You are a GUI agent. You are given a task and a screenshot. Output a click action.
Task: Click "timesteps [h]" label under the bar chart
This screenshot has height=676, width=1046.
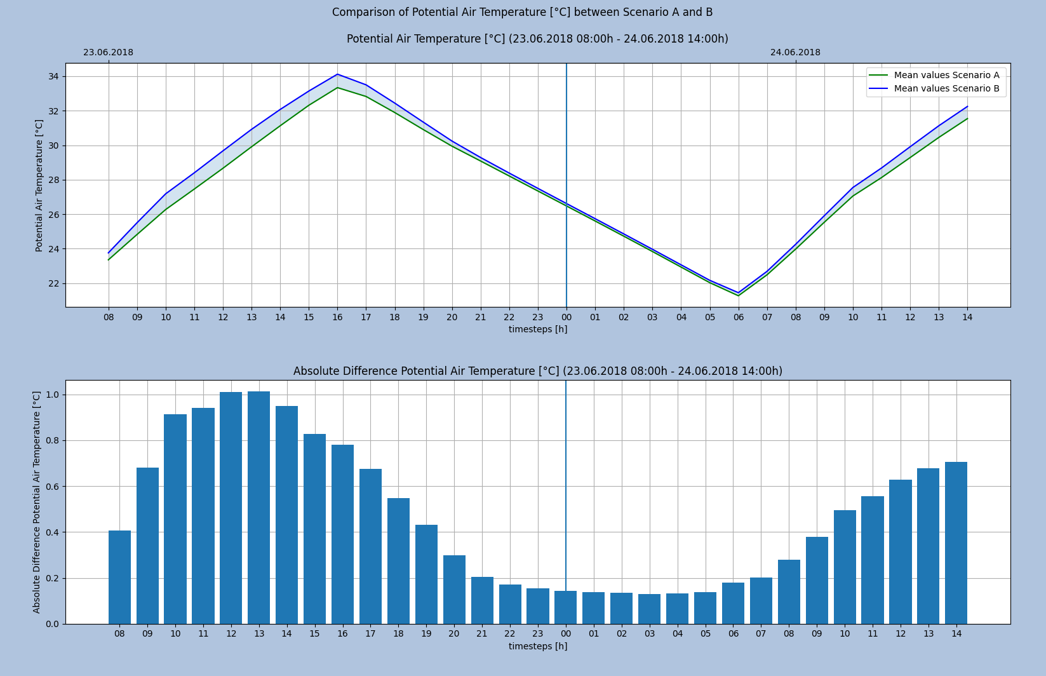pyautogui.click(x=538, y=646)
